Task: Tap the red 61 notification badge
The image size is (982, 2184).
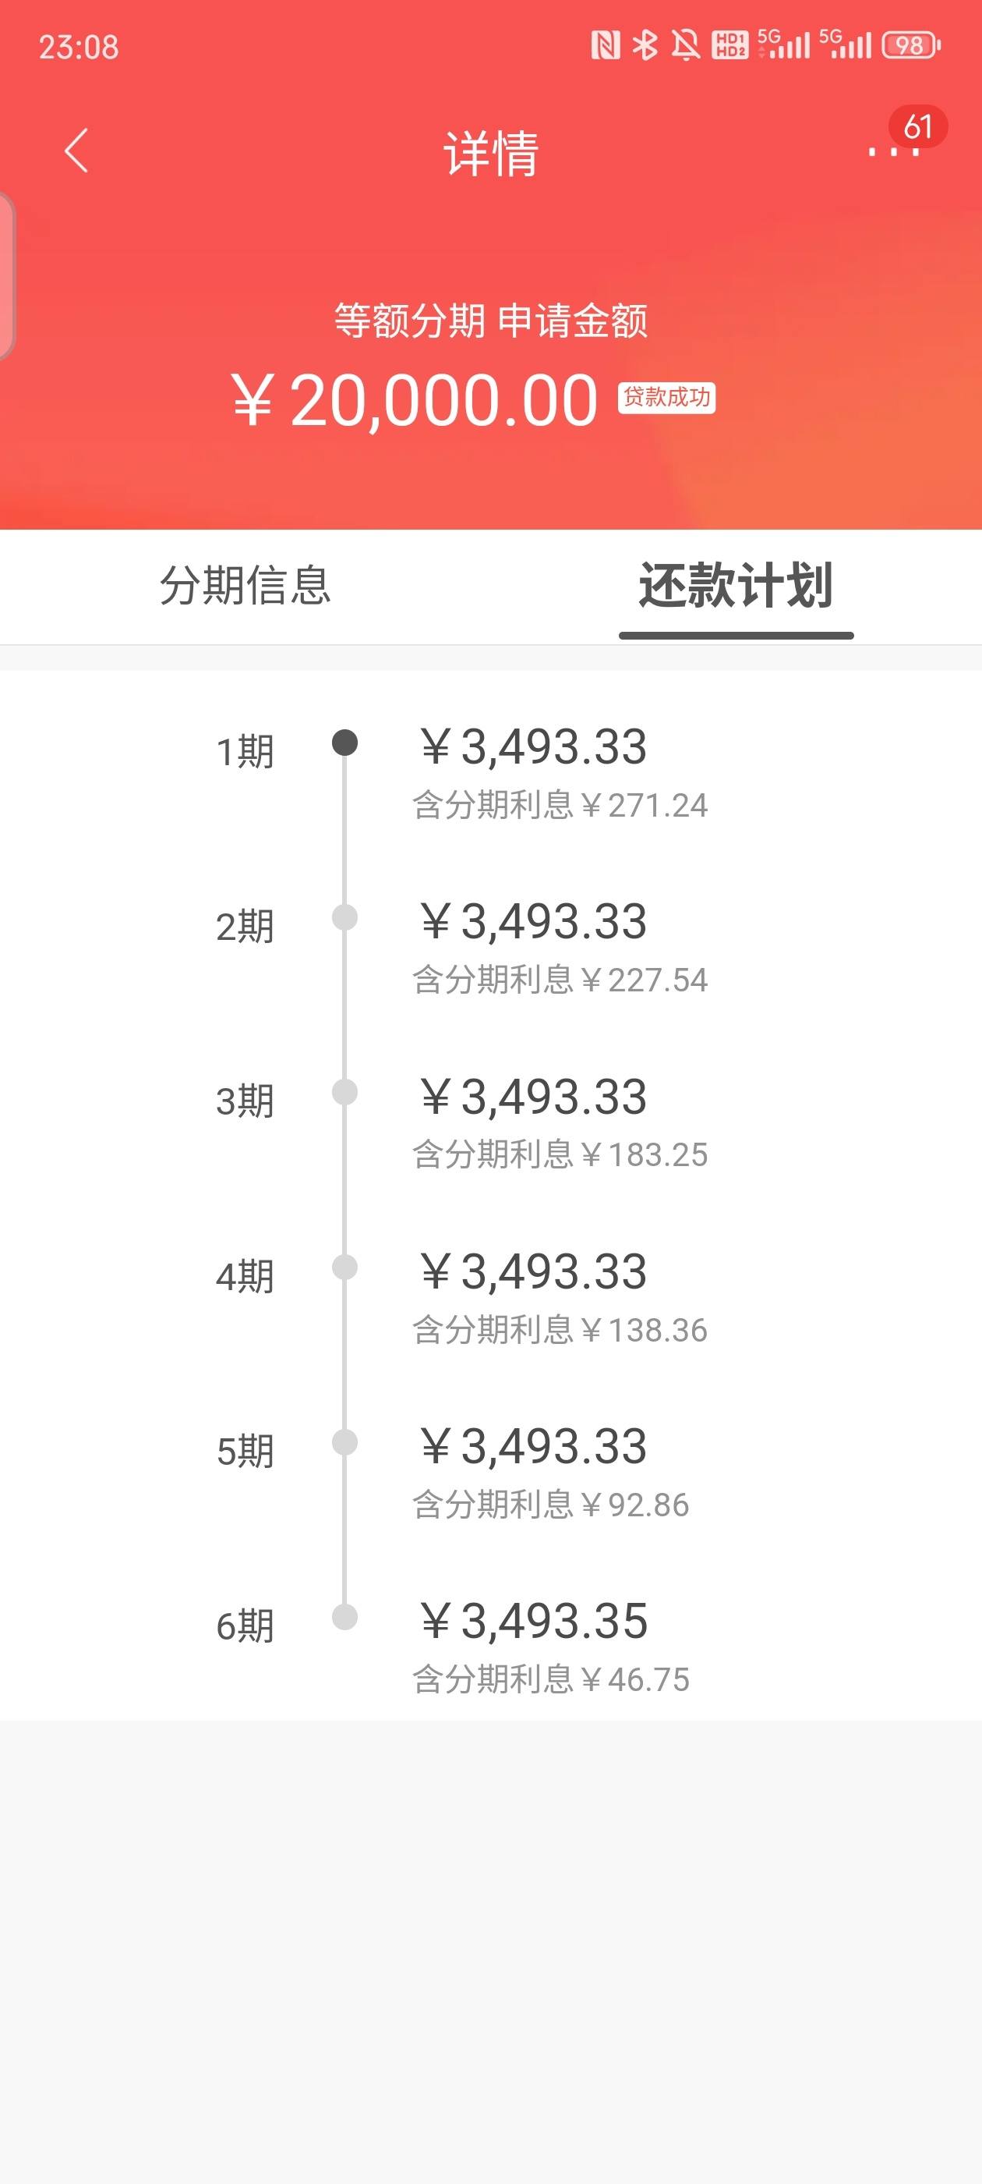Action: coord(917,126)
